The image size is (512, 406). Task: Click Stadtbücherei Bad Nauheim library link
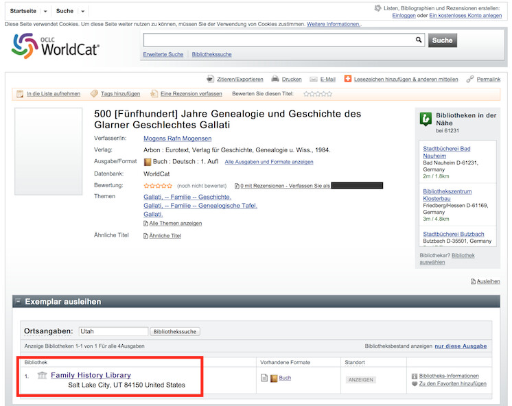(x=447, y=152)
